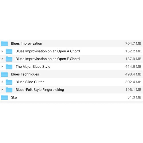Expand Blues Improvisation on an Open A Chord

tap(2, 51)
